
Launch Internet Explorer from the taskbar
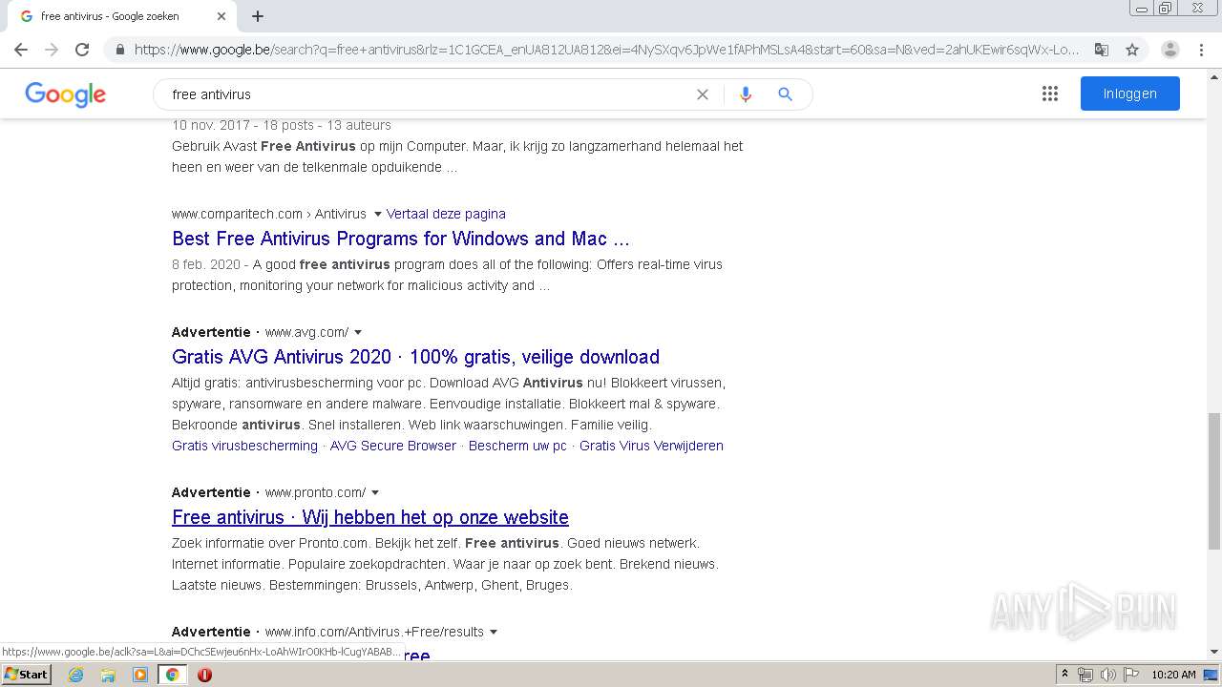(x=75, y=675)
